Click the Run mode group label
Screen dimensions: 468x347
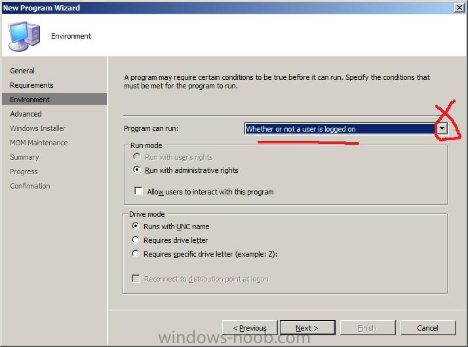coord(146,145)
